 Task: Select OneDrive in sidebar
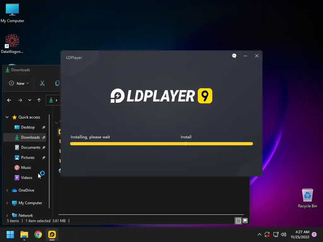pos(26,190)
